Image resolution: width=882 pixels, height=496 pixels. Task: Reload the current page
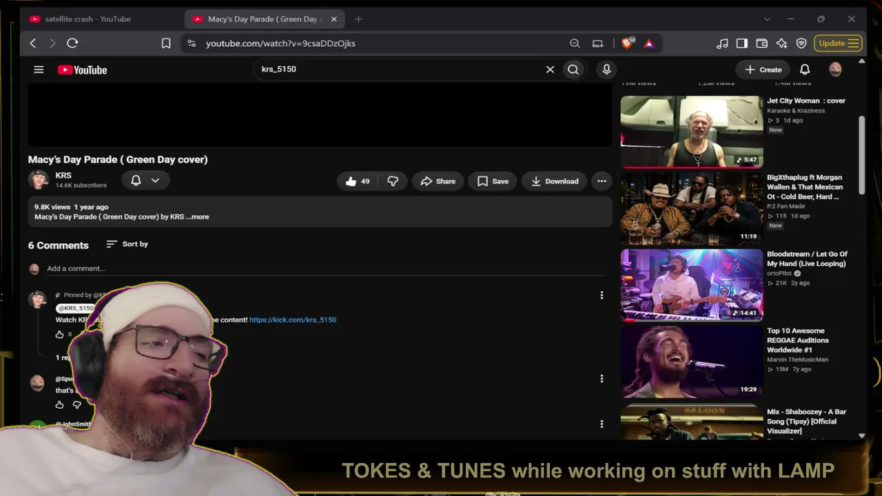click(x=72, y=43)
